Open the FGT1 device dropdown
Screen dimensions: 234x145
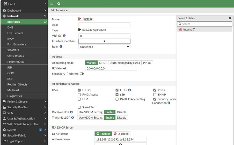pyautogui.click(x=23, y=4)
